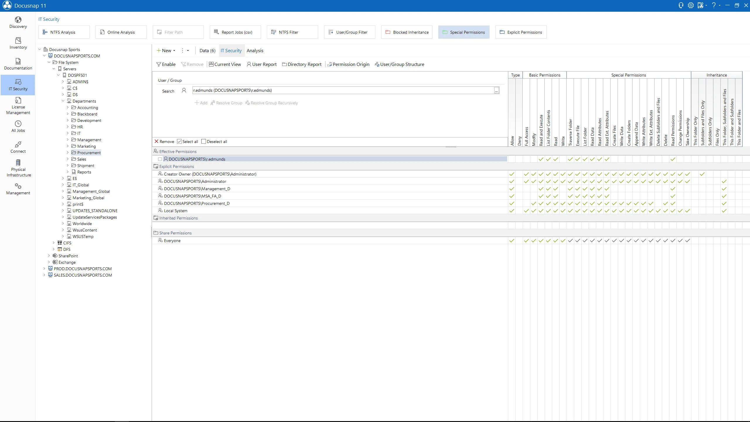Open User/Group Structure
The width and height of the screenshot is (750, 422).
coord(400,64)
